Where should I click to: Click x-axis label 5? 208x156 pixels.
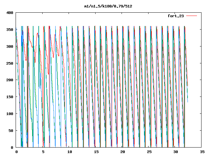click(x=43, y=152)
